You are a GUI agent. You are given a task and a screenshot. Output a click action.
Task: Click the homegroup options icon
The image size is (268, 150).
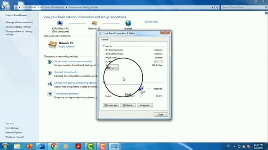pyautogui.click(x=50, y=83)
